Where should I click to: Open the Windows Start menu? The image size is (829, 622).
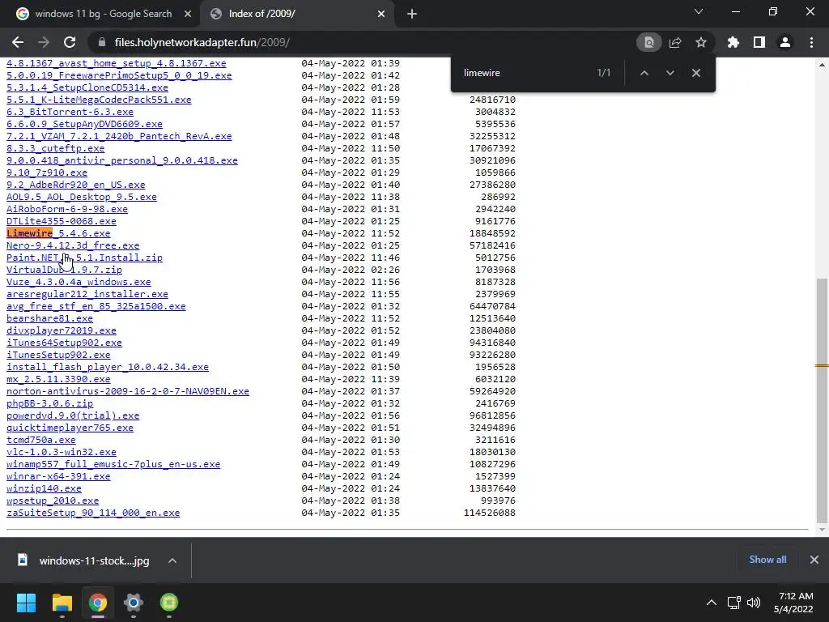tap(26, 603)
